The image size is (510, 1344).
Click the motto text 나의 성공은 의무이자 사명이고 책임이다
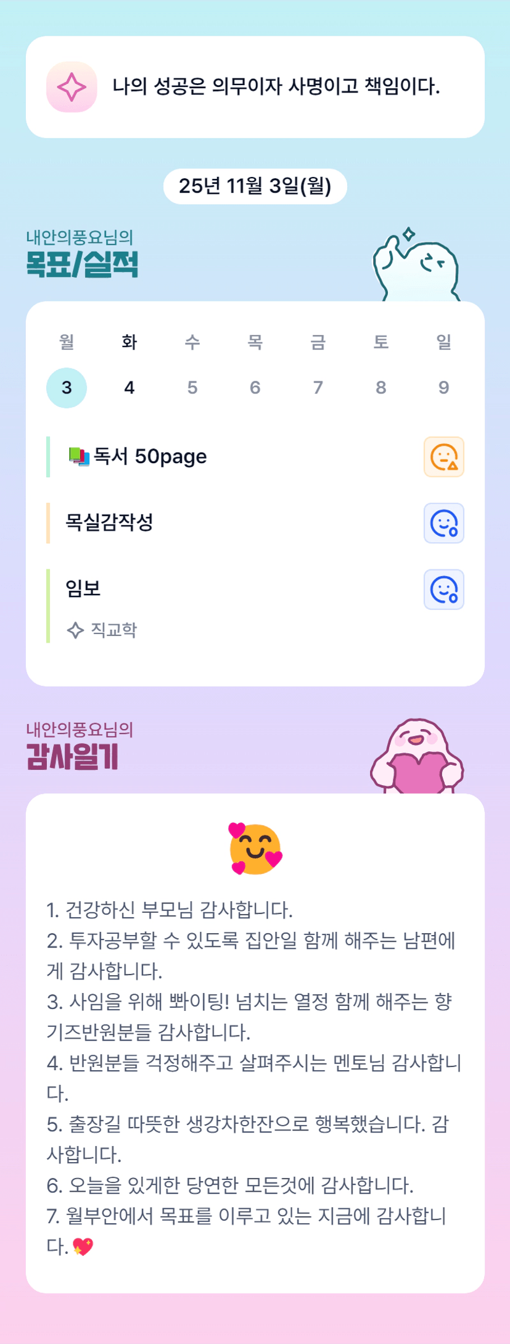(x=276, y=86)
